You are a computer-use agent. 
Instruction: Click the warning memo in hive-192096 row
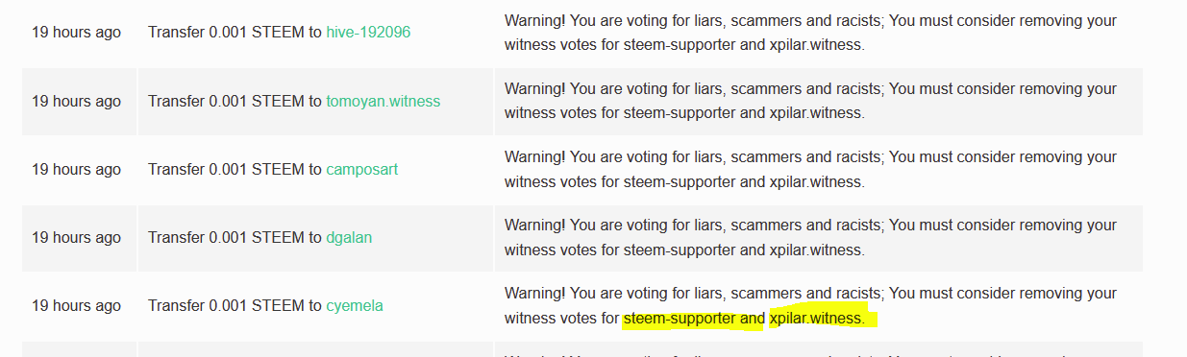811,33
